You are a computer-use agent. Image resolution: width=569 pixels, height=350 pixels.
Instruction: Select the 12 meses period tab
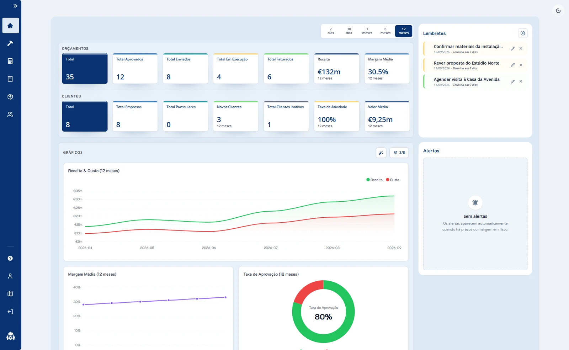(x=404, y=31)
